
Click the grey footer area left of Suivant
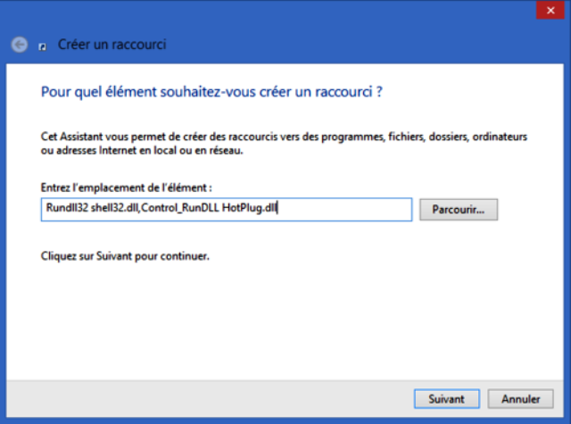(x=205, y=398)
